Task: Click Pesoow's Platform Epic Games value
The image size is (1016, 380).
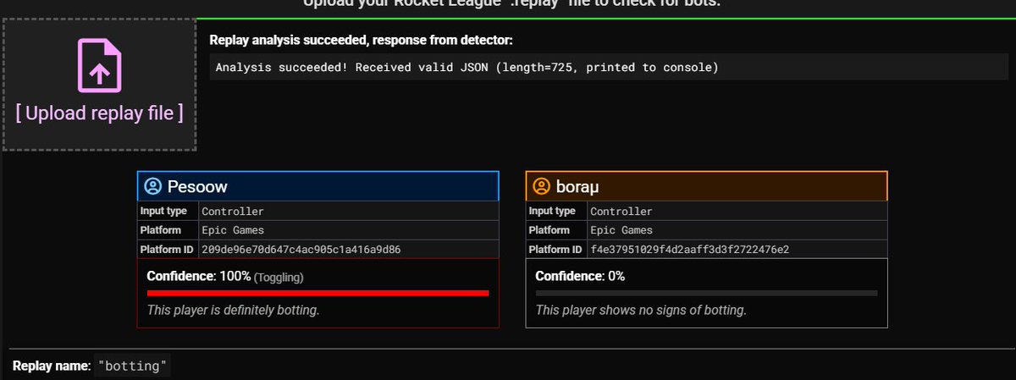Action: [233, 230]
